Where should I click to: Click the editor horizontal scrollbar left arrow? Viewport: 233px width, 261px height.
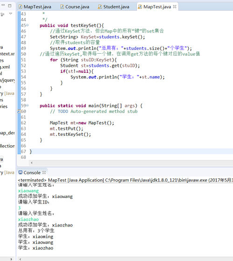coord(32,163)
